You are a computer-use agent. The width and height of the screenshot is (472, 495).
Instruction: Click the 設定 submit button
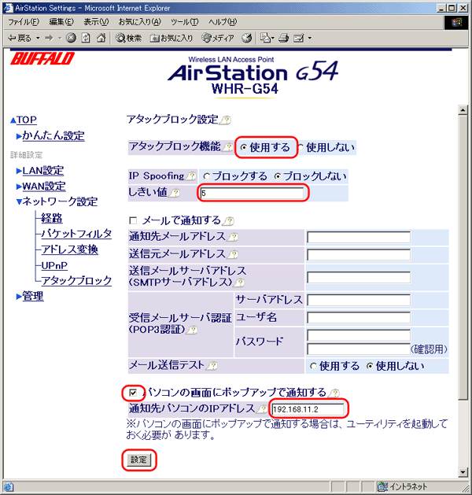pyautogui.click(x=138, y=460)
